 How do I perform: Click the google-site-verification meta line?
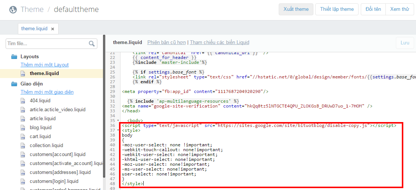click(x=247, y=106)
